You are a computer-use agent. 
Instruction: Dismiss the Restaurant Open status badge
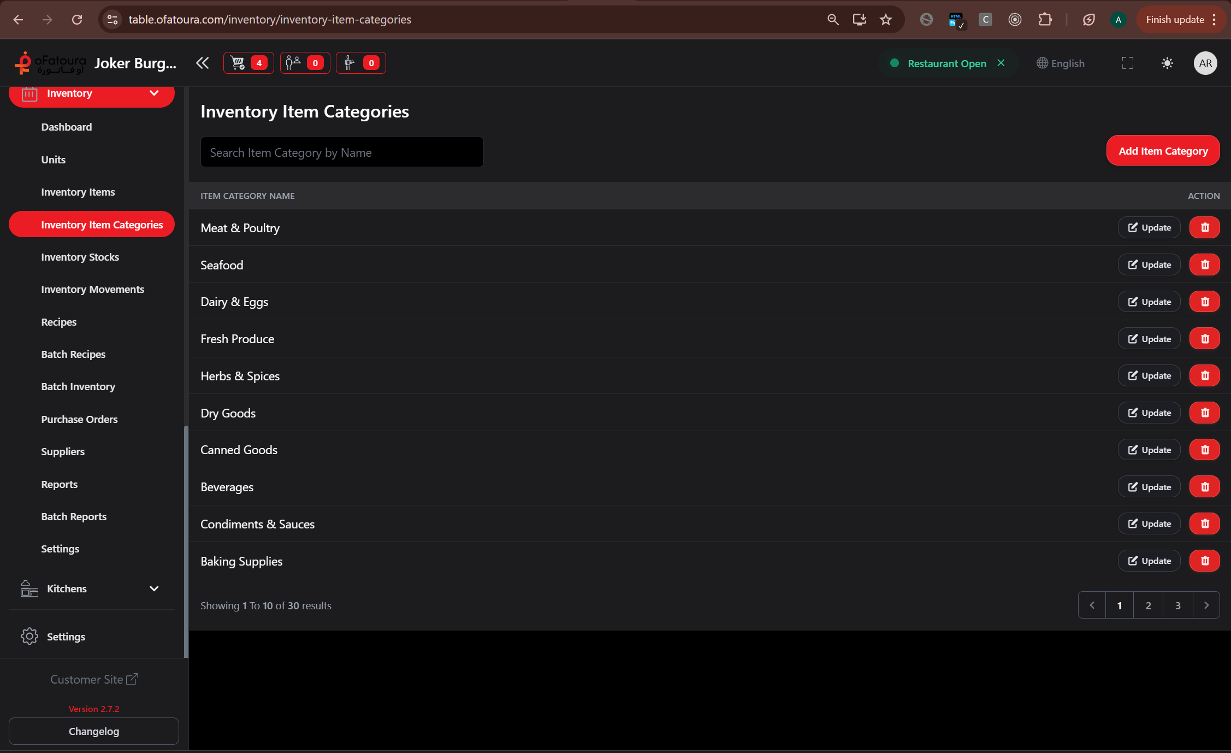click(x=1001, y=63)
